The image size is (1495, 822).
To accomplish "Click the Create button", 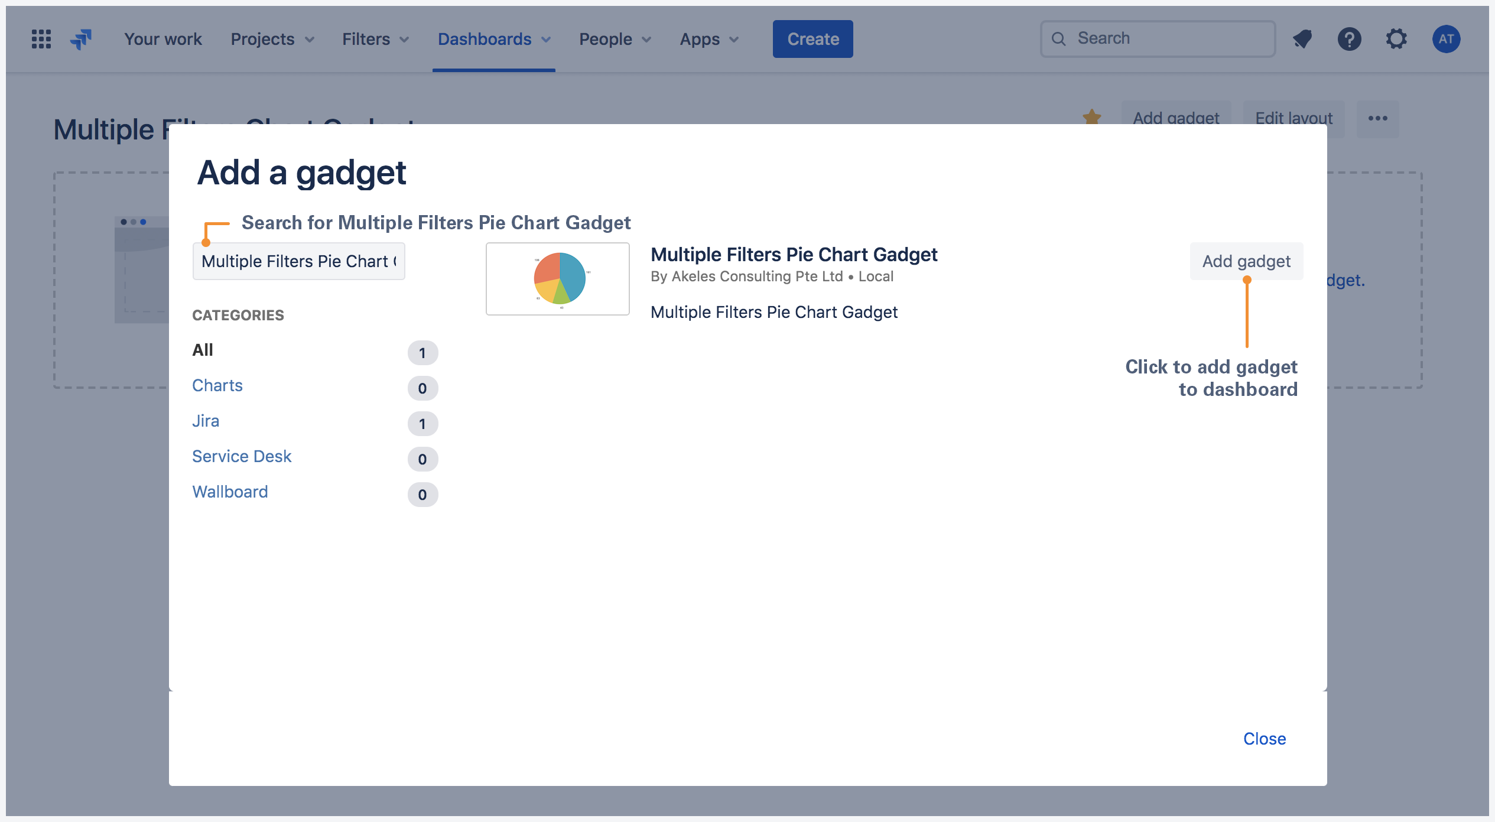I will (812, 38).
